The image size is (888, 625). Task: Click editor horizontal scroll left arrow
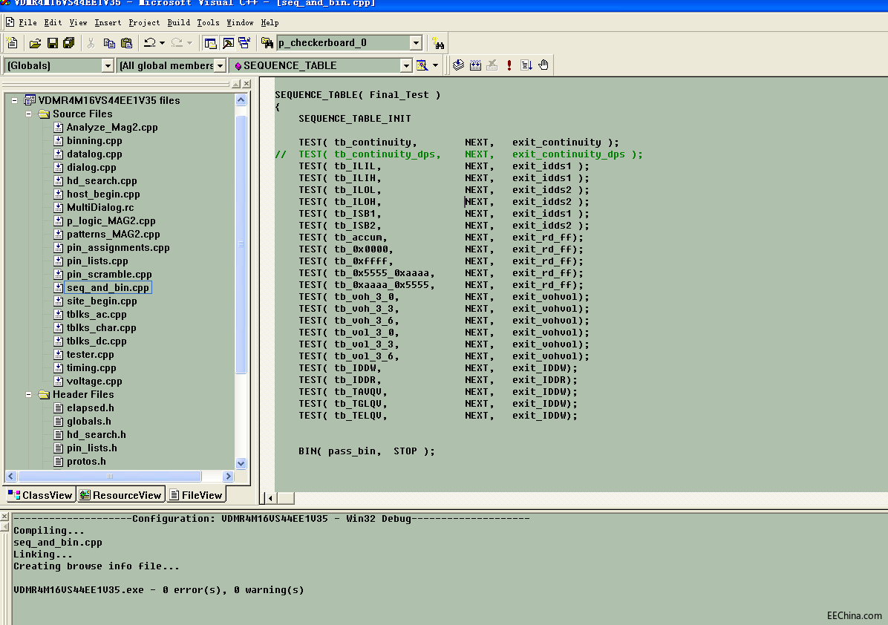pyautogui.click(x=270, y=498)
